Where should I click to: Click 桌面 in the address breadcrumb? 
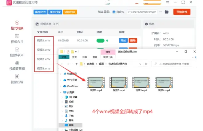(101, 64)
